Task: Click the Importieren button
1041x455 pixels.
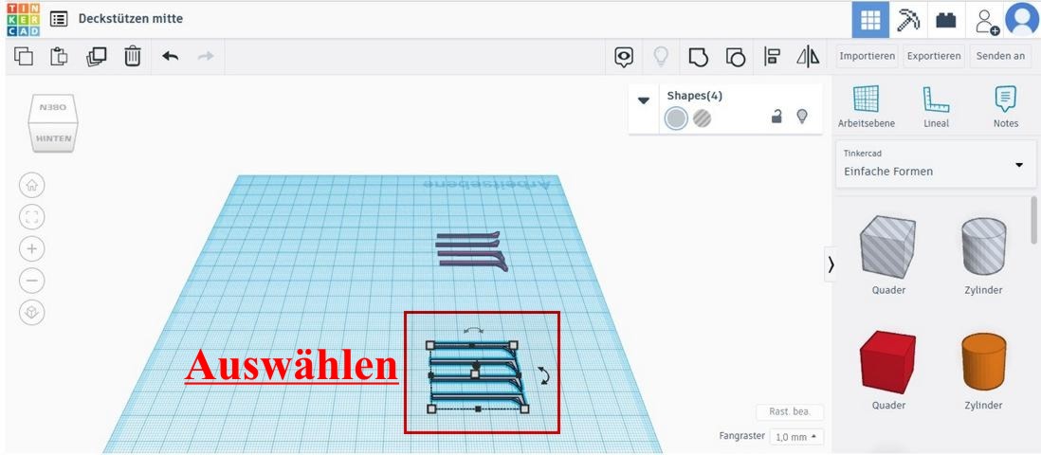Action: tap(867, 56)
